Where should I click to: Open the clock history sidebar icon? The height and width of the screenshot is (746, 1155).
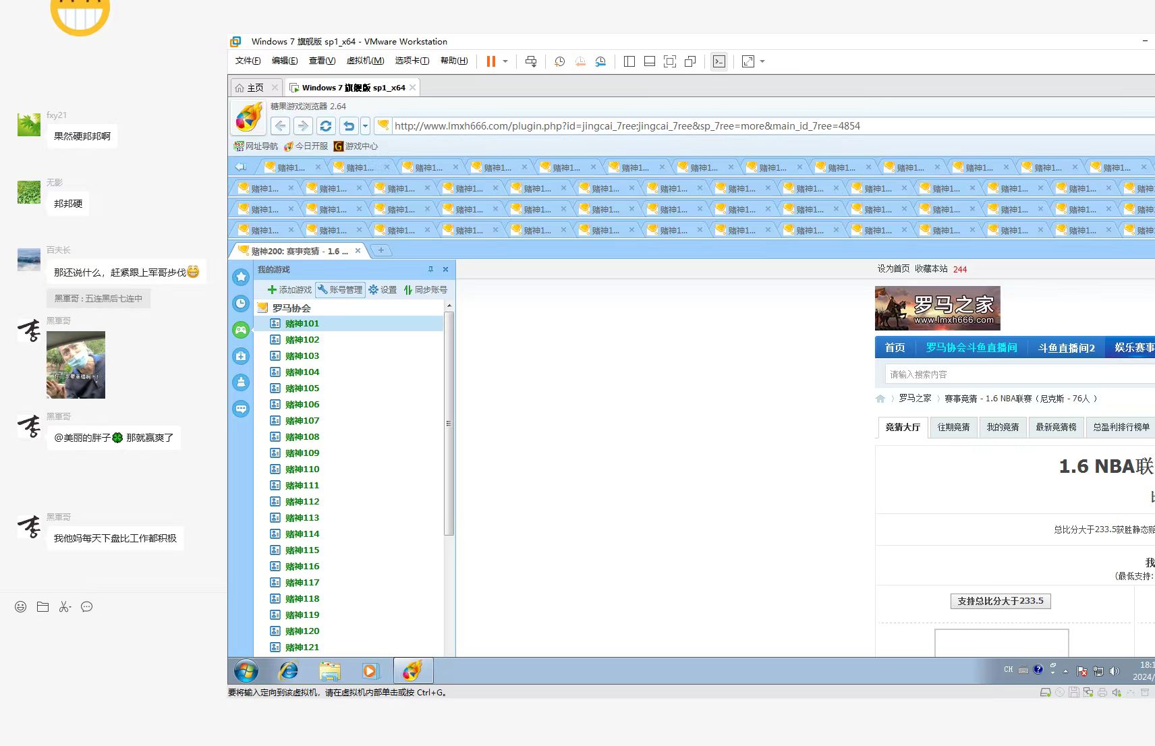tap(241, 304)
